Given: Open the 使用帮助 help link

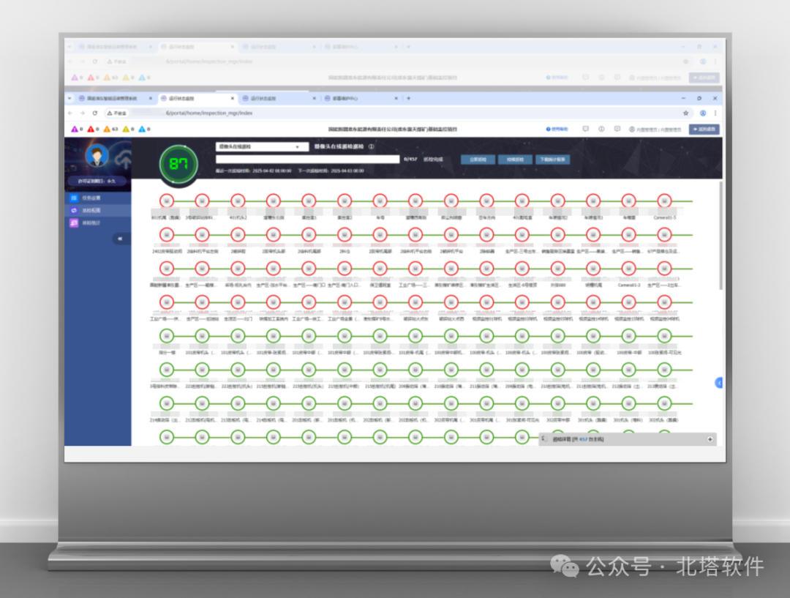Looking at the screenshot, I should click(557, 129).
